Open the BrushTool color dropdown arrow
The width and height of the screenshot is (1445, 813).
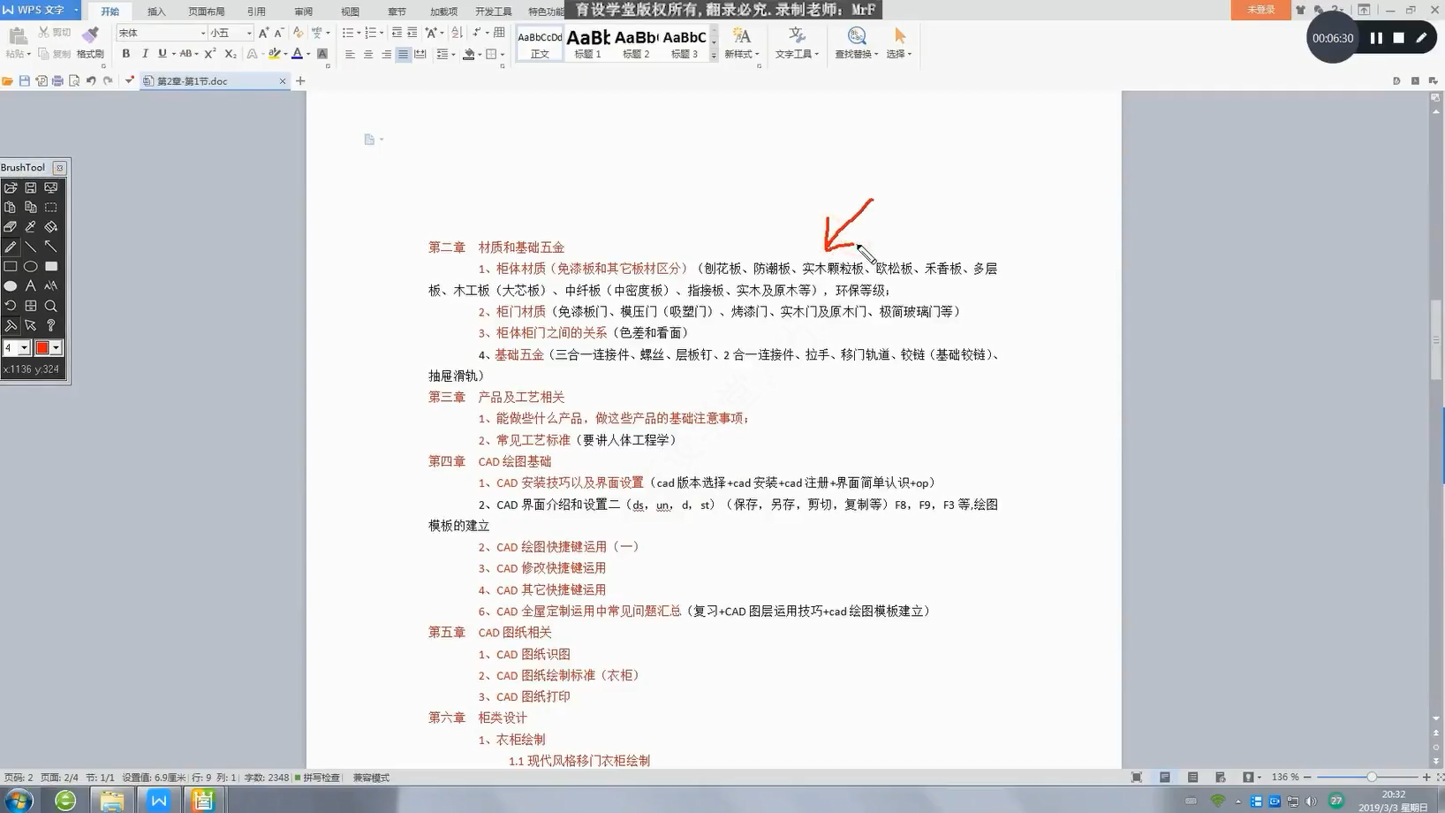pyautogui.click(x=56, y=348)
